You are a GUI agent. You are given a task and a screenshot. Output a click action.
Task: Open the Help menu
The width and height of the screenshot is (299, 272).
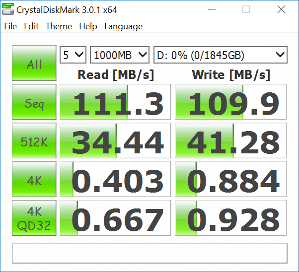pyautogui.click(x=88, y=26)
